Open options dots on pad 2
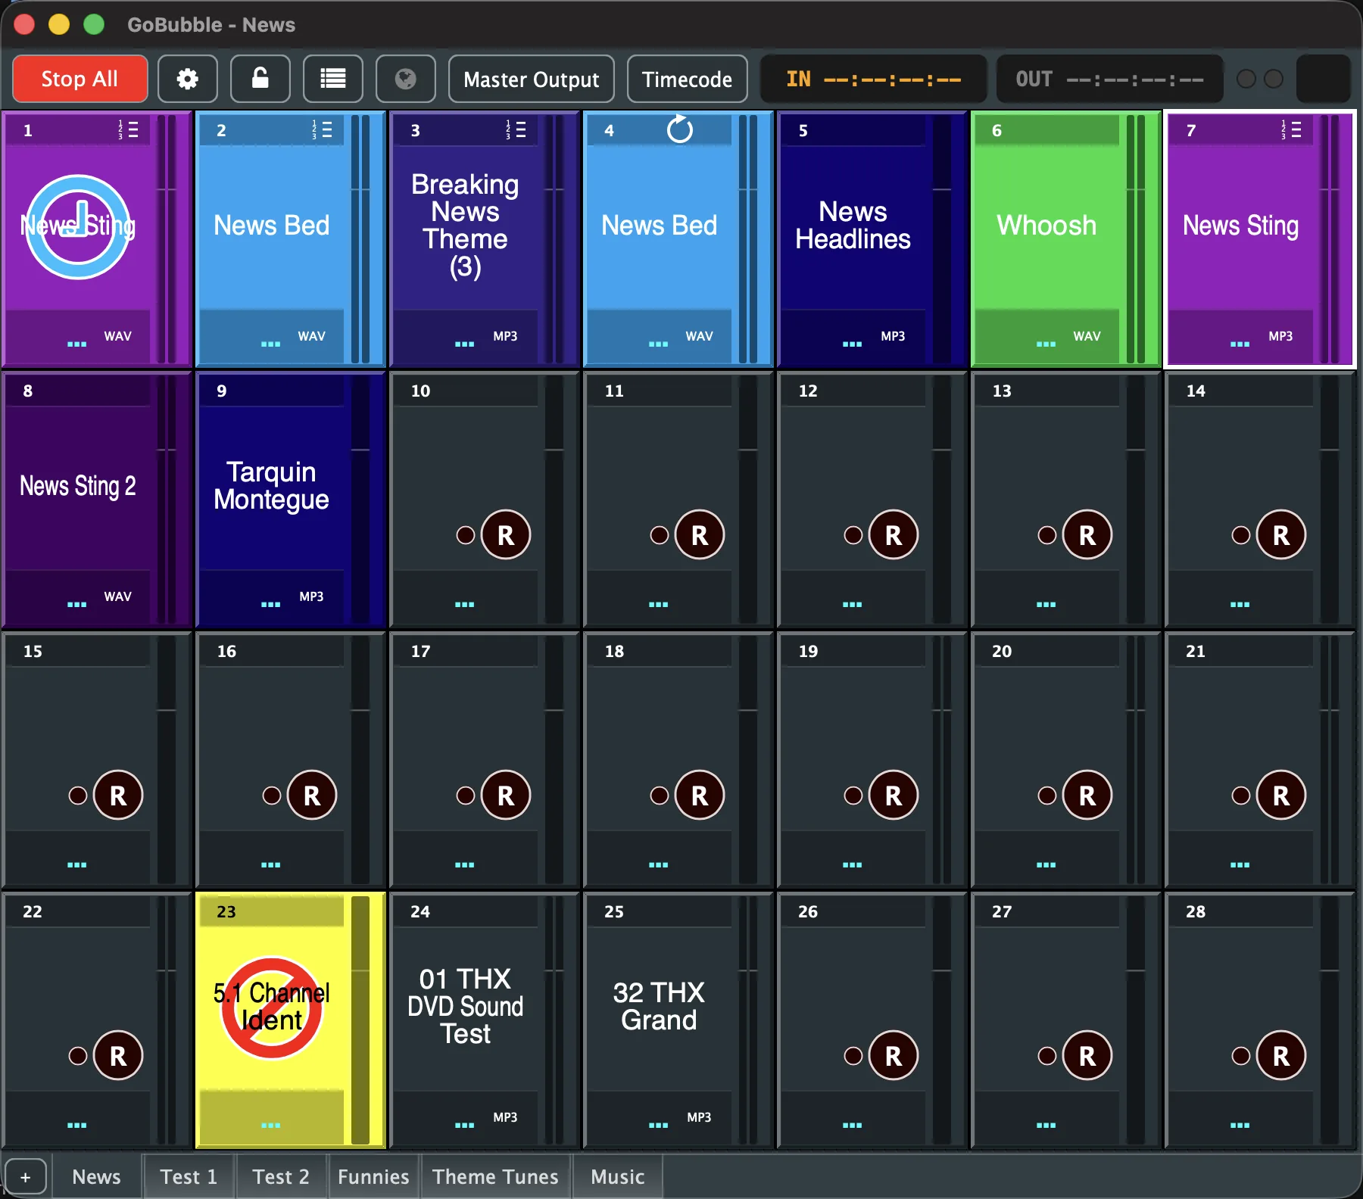This screenshot has width=1363, height=1199. click(270, 344)
